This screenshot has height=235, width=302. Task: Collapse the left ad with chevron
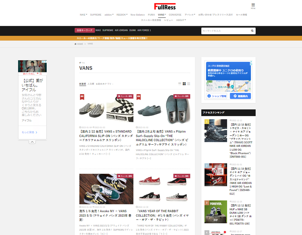tap(32, 142)
